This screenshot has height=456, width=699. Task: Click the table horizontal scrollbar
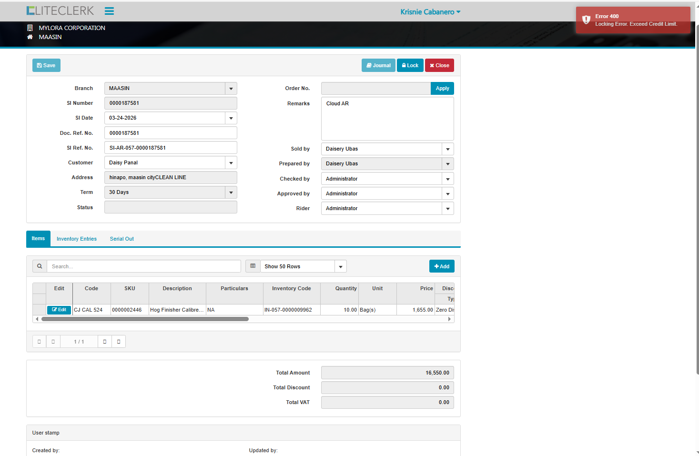[145, 319]
